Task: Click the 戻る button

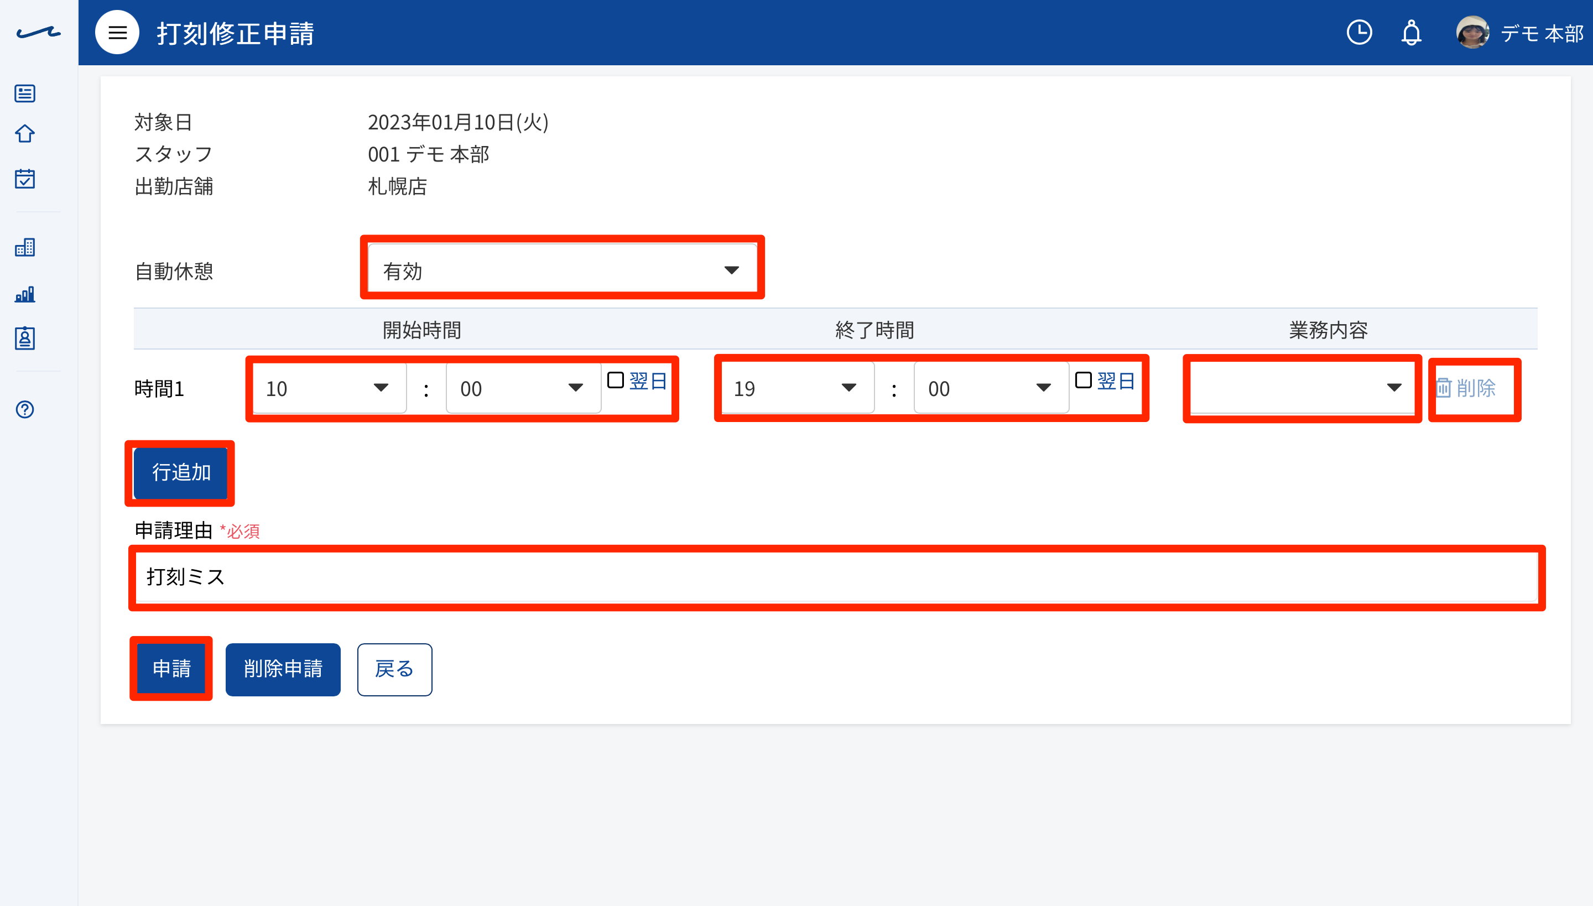Action: click(x=394, y=669)
